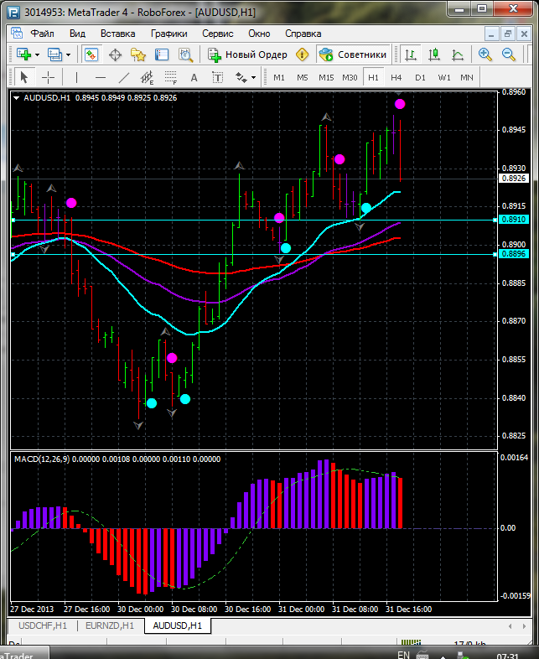Select the M15 timeframe
Screen dimensions: 539x659
(326, 77)
